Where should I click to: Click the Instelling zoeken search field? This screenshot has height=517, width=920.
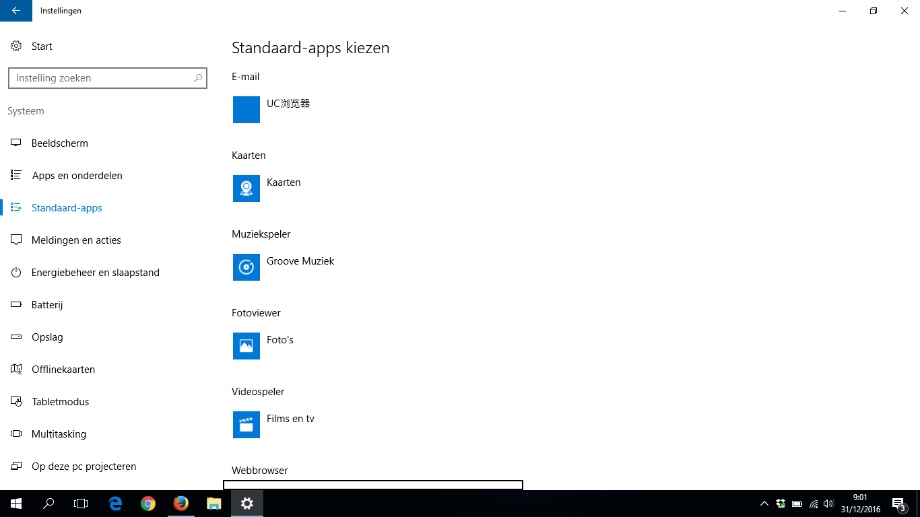click(x=108, y=78)
